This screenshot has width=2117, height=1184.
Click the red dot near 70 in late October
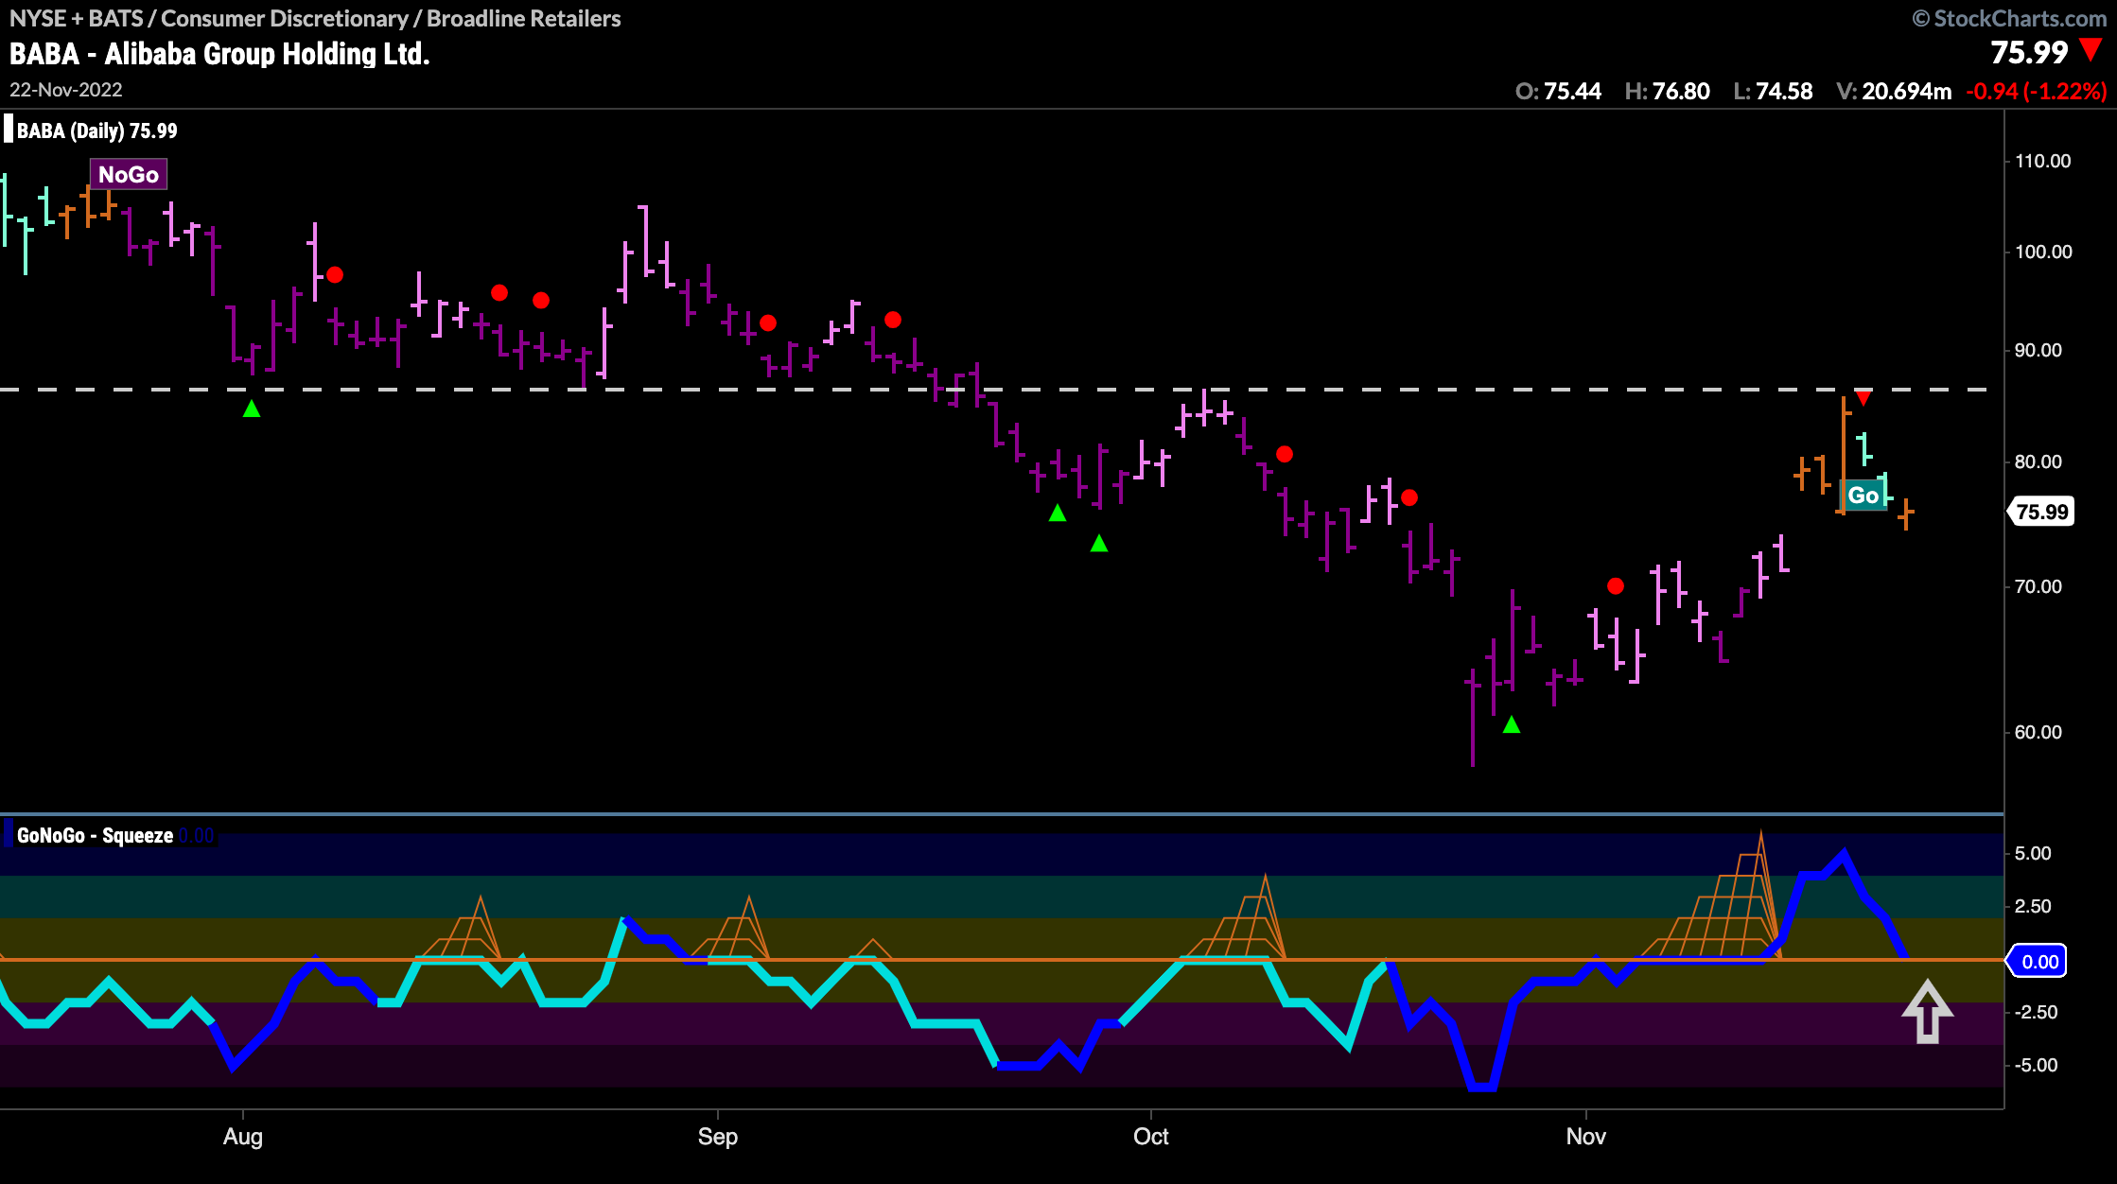point(1616,586)
